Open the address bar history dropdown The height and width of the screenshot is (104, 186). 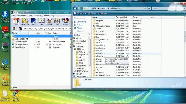[146, 8]
